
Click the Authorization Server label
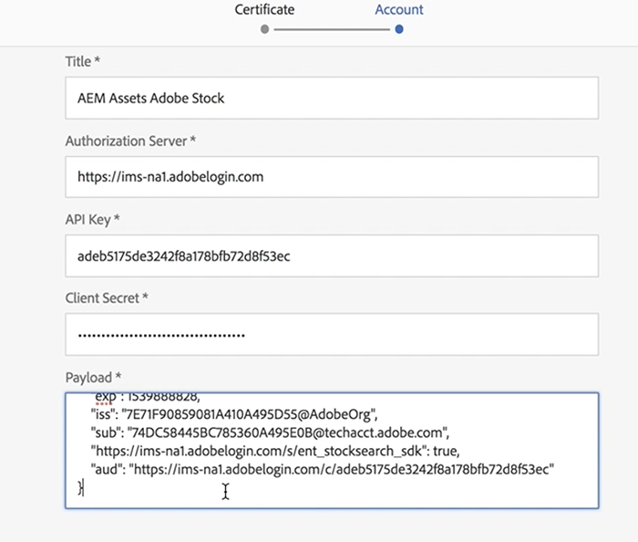point(130,141)
